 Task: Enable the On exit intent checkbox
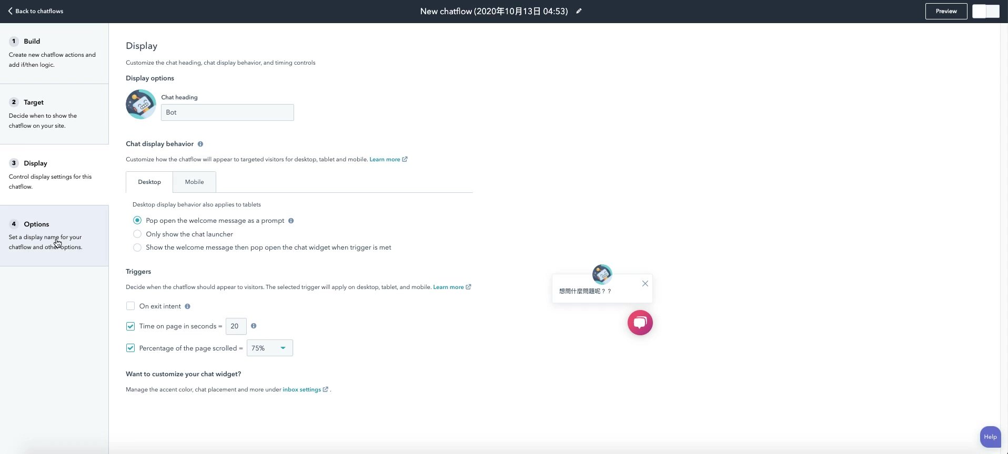pos(130,306)
